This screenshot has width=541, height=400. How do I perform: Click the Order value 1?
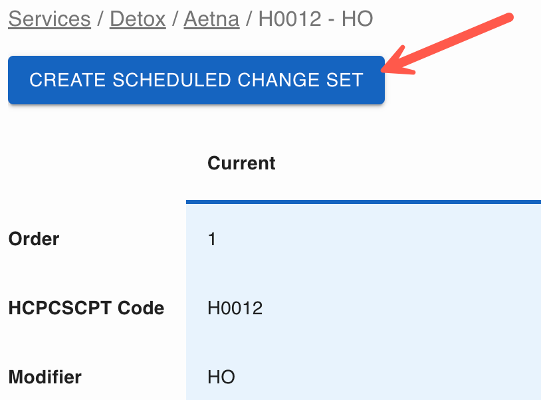click(212, 239)
